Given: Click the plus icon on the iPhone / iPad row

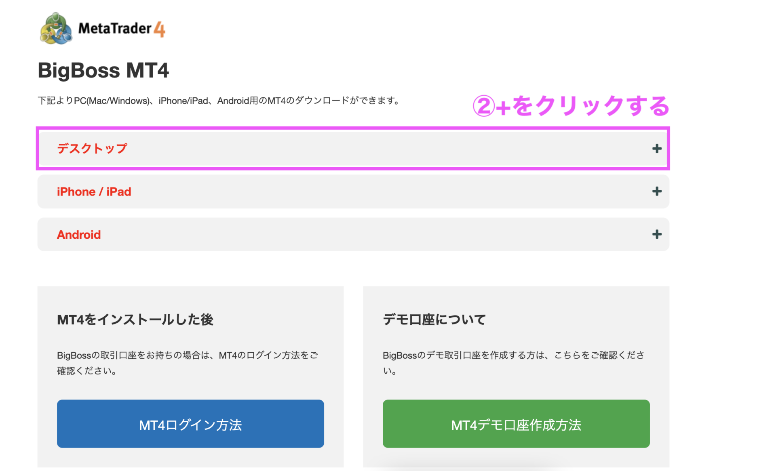Looking at the screenshot, I should [x=656, y=191].
